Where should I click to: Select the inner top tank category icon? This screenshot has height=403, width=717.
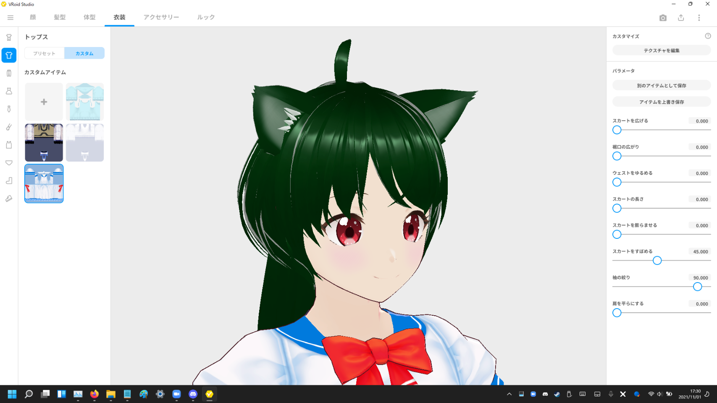[9, 145]
